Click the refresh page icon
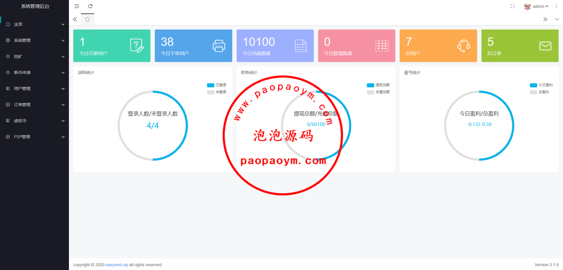The width and height of the screenshot is (563, 270). tap(90, 6)
